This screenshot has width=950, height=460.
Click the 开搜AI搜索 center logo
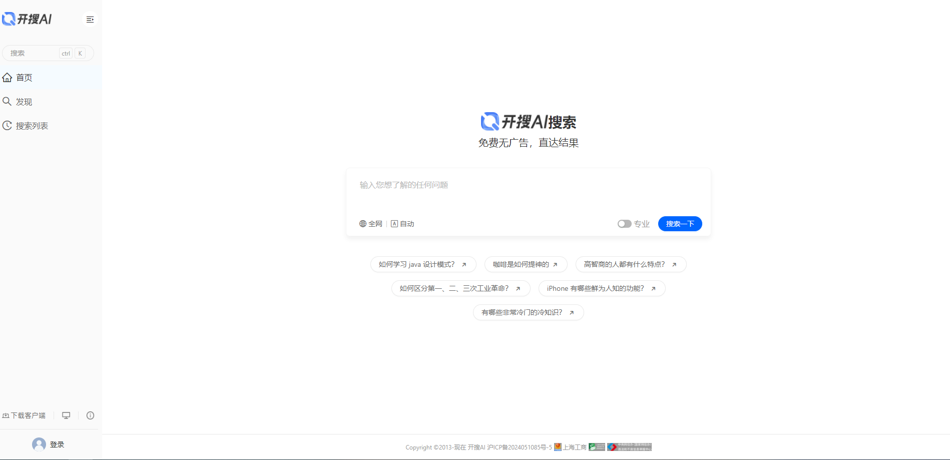click(x=529, y=122)
